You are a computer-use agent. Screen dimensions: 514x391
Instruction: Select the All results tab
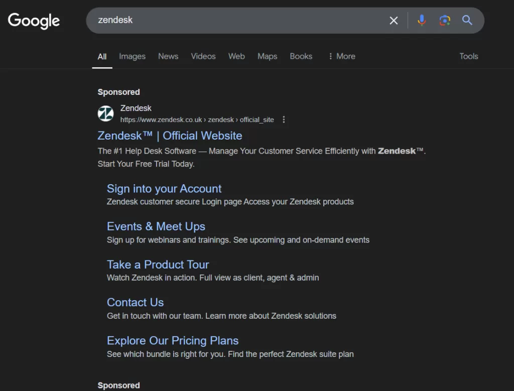(102, 57)
